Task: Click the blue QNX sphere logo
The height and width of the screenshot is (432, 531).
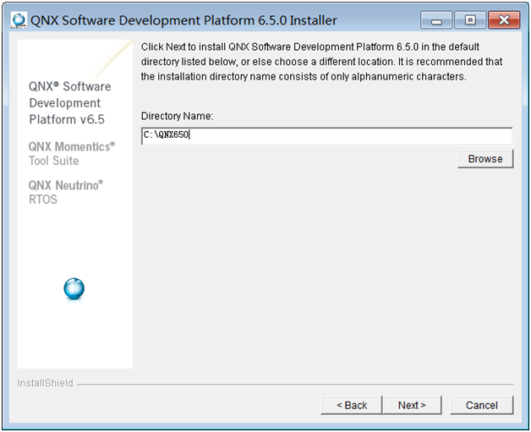Action: 74,289
